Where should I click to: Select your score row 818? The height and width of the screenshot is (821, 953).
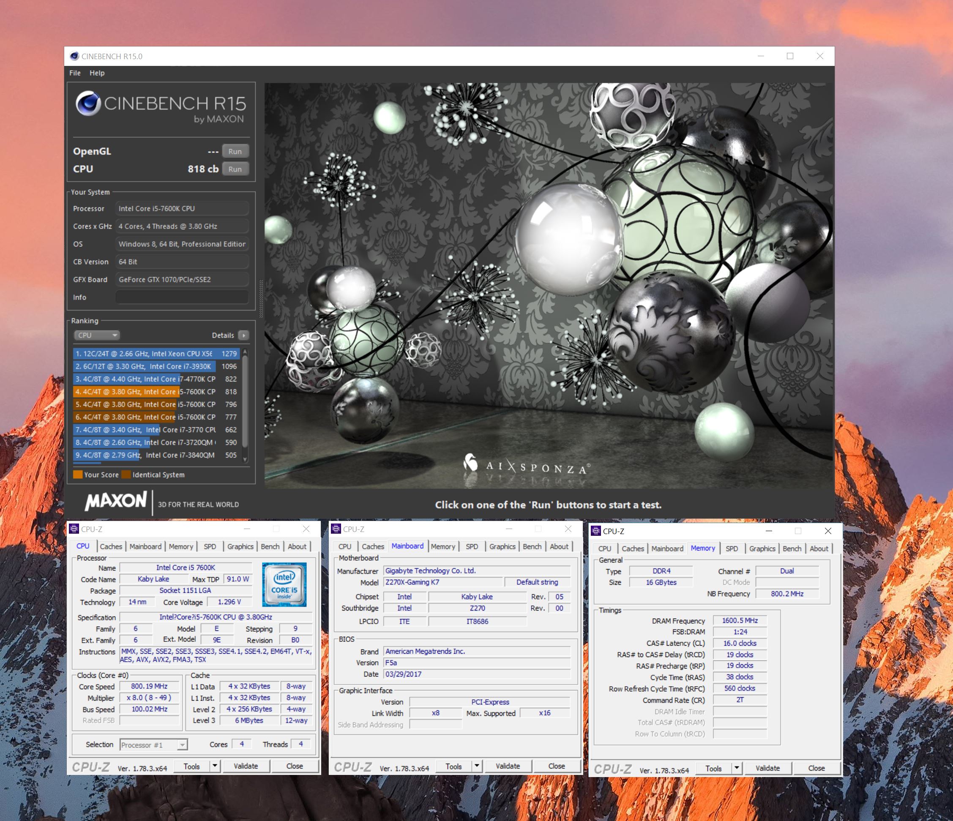coord(156,392)
